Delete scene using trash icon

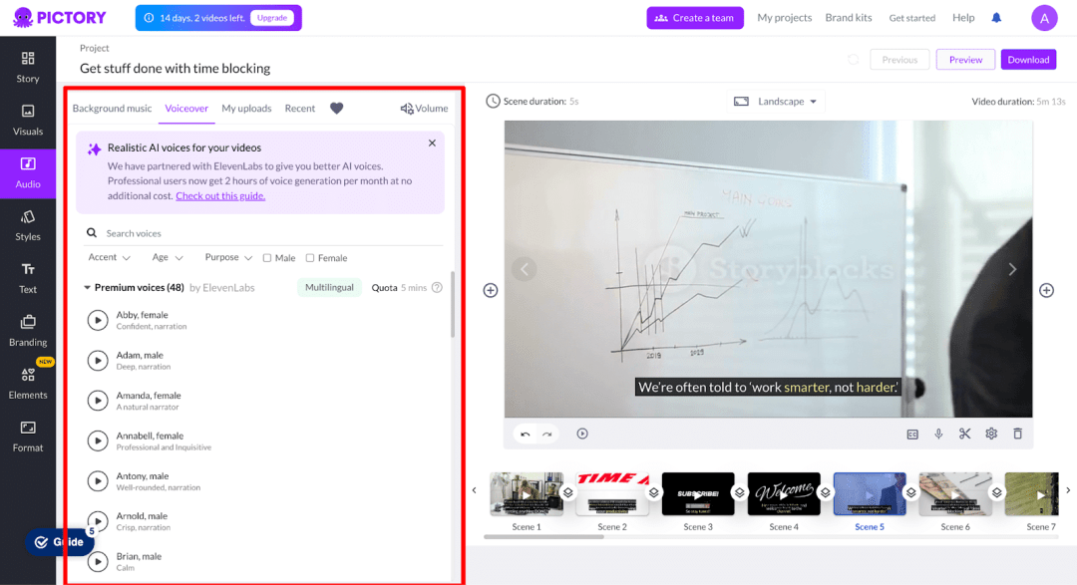(x=1018, y=434)
